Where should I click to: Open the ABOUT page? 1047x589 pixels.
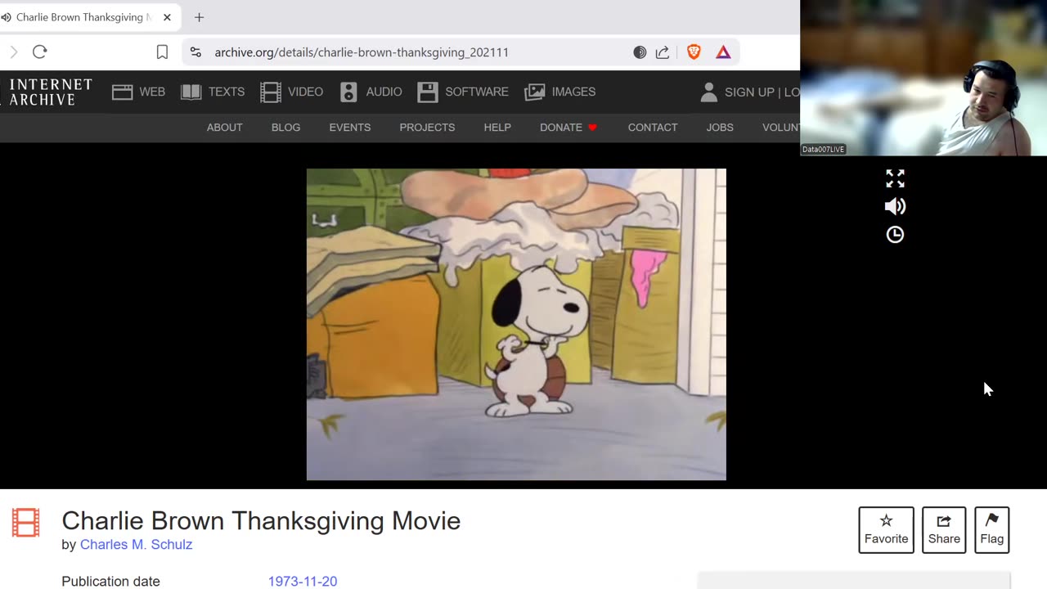pyautogui.click(x=224, y=128)
